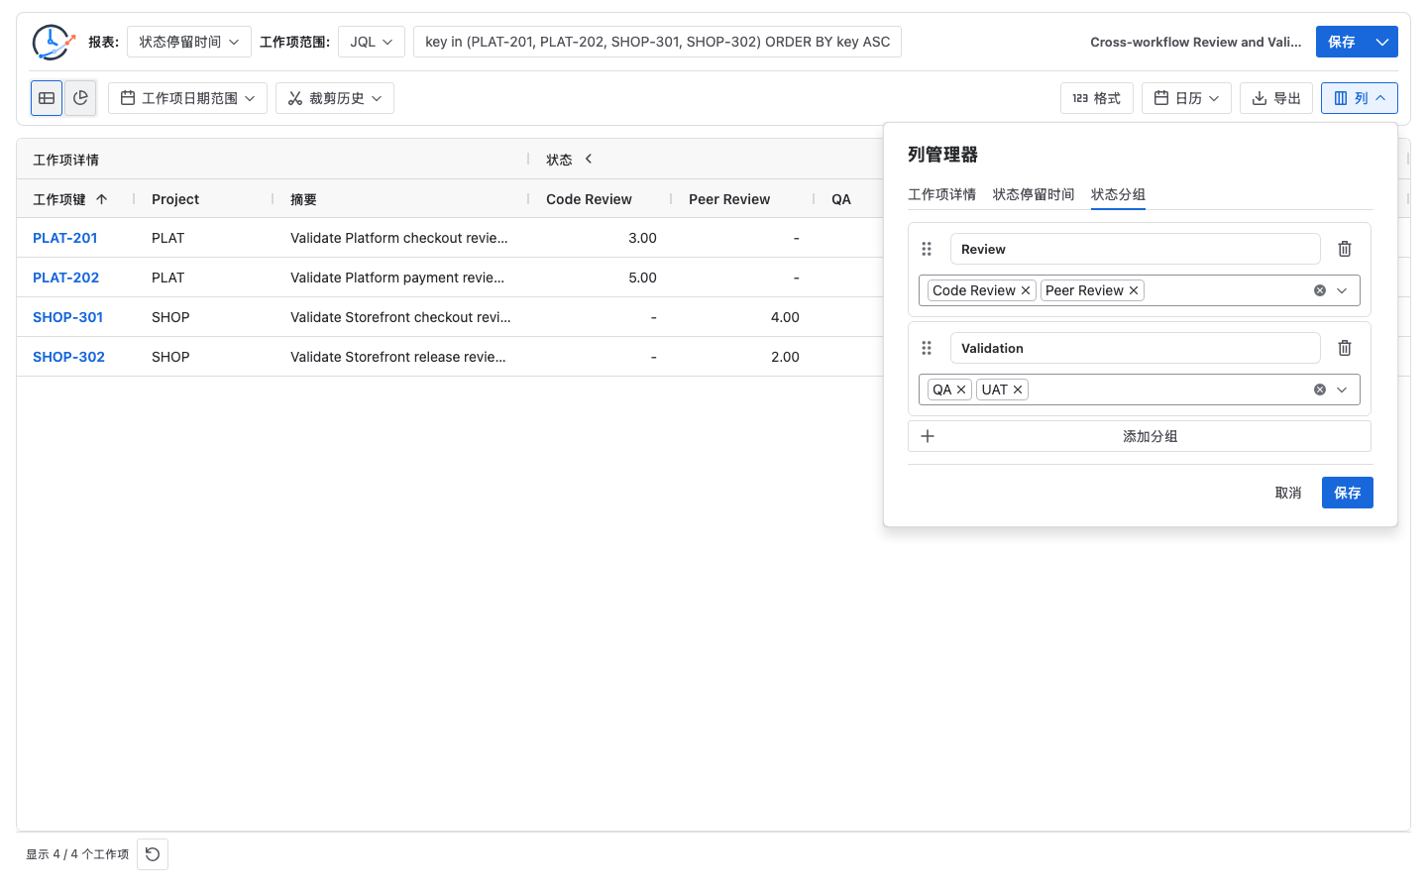Edit the Validation group name field
Viewport: 1427px width, 892px height.
pos(1135,348)
